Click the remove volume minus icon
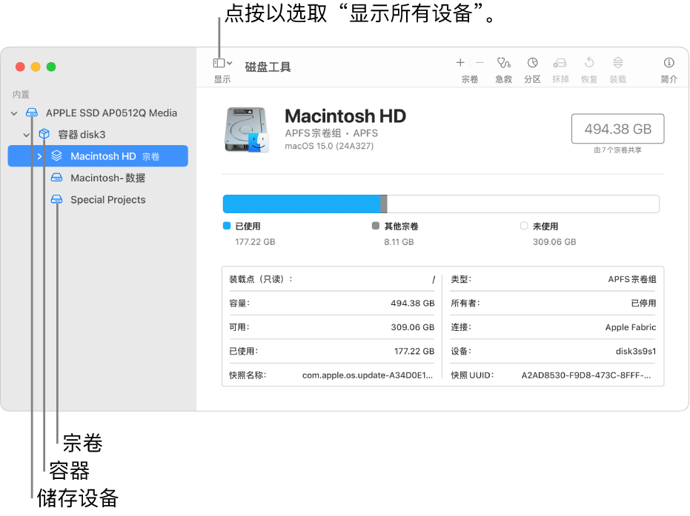The image size is (690, 516). point(480,63)
